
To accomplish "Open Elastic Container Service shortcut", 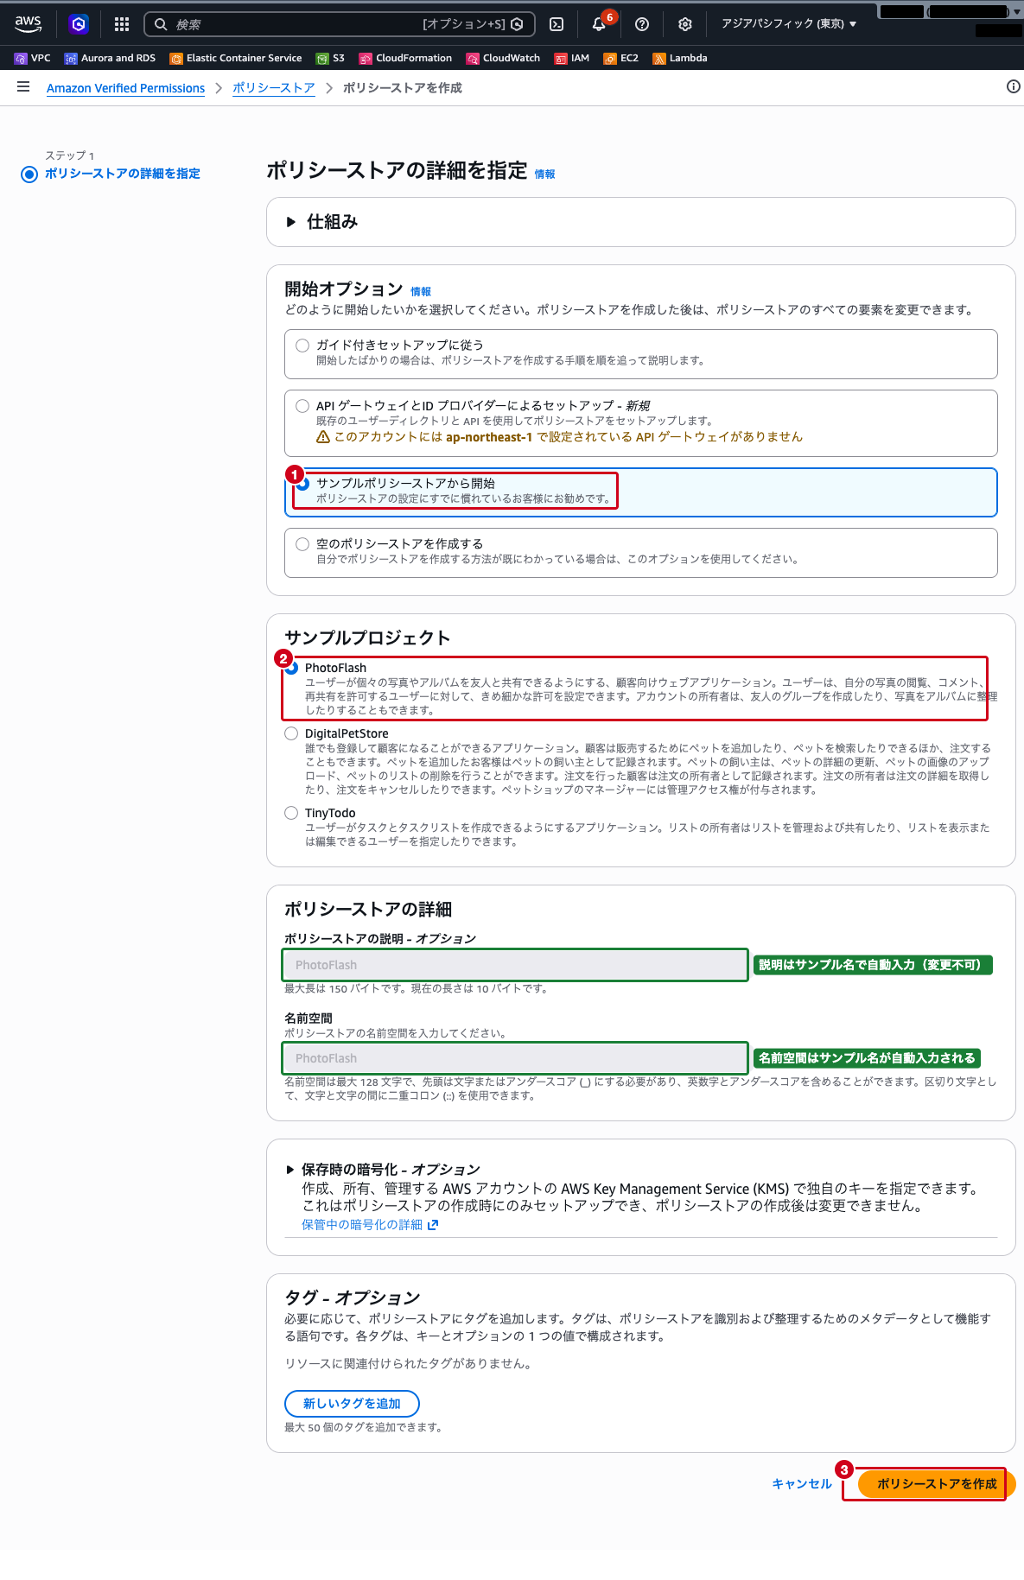I will [x=236, y=58].
